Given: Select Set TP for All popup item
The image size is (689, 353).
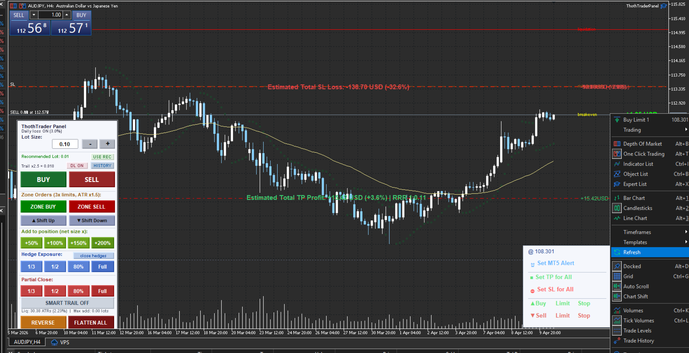Looking at the screenshot, I should [553, 277].
